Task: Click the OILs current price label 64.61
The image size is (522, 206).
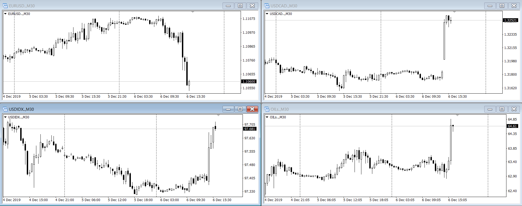Action: pyautogui.click(x=512, y=126)
